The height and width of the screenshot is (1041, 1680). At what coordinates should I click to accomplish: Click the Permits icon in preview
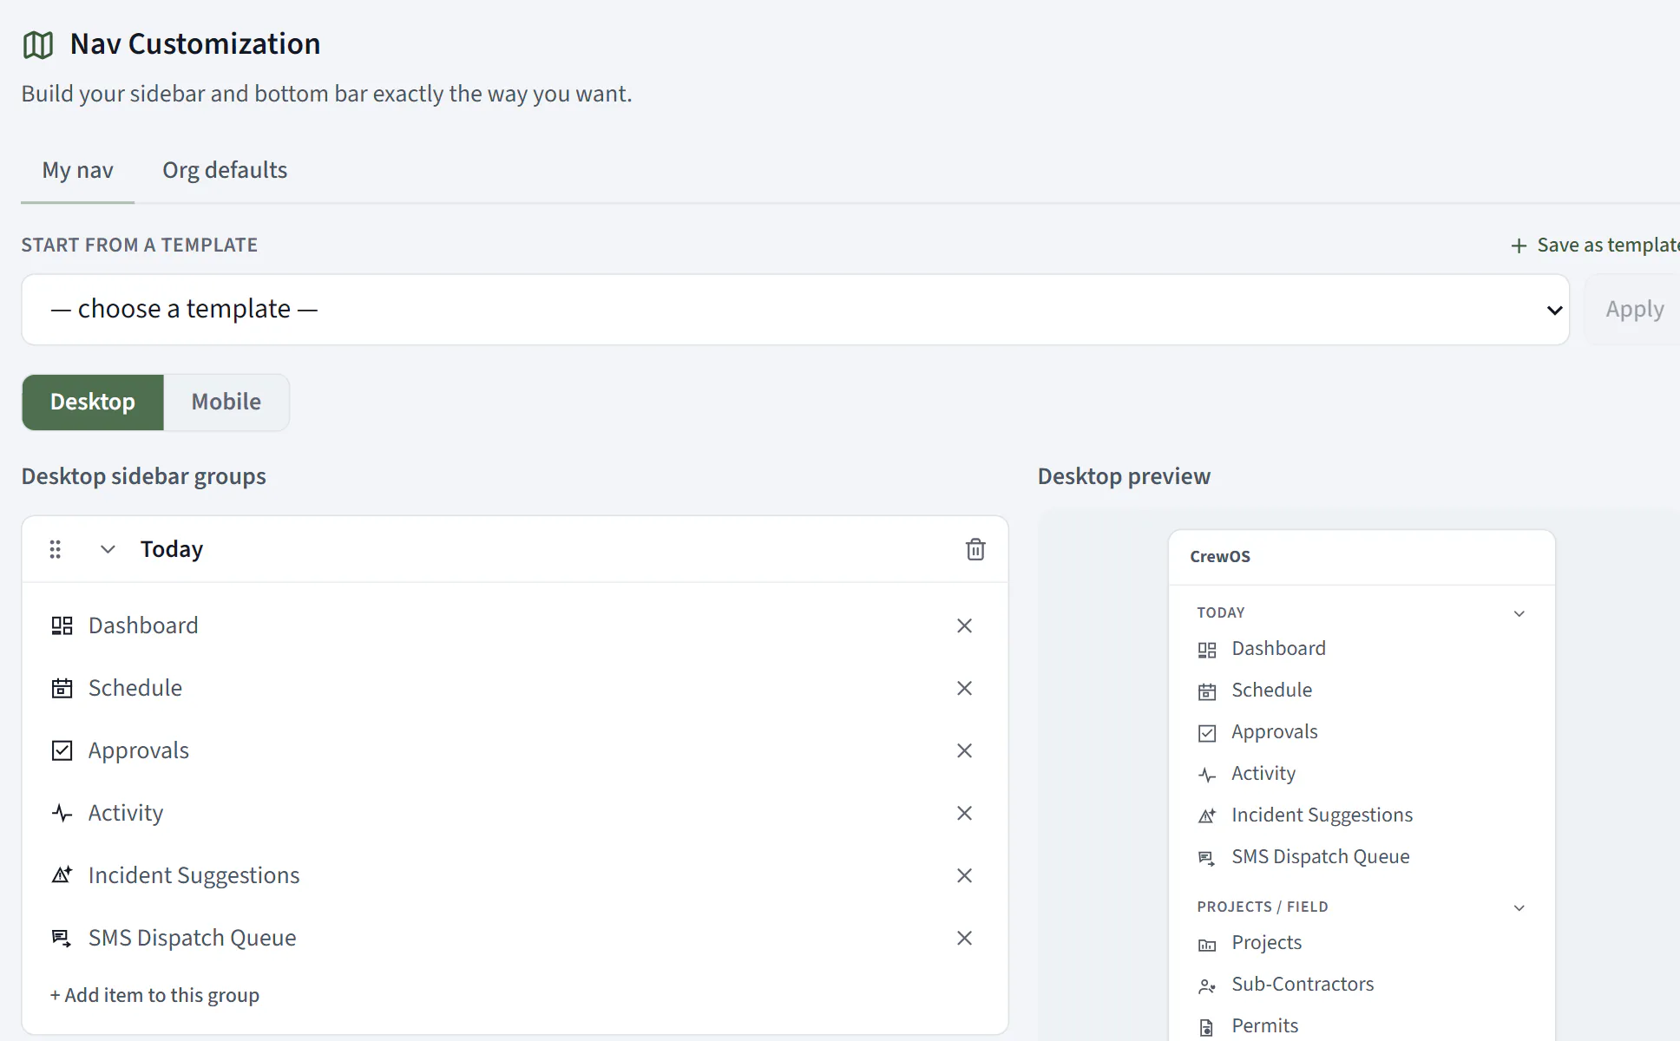pos(1207,1027)
